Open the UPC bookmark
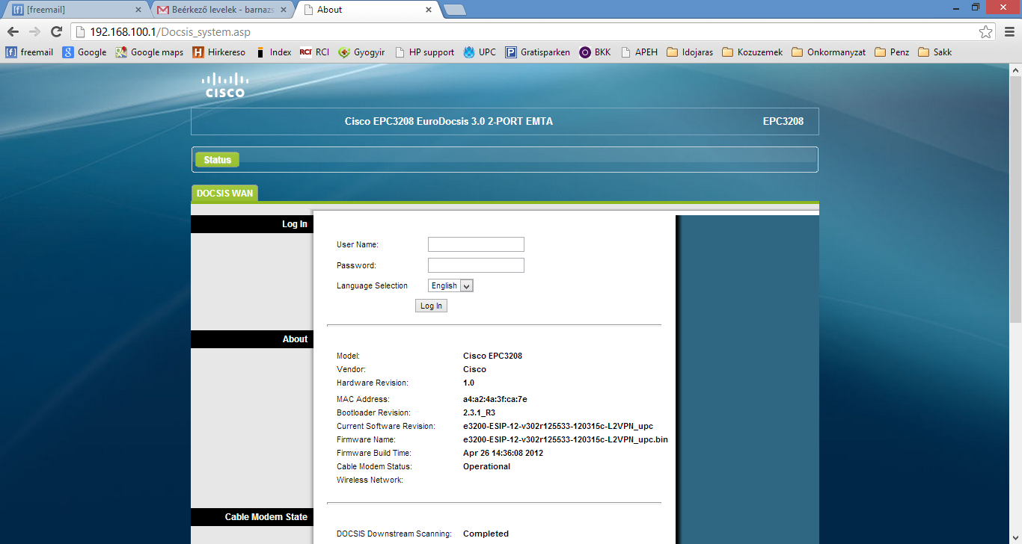The height and width of the screenshot is (544, 1022). [480, 52]
